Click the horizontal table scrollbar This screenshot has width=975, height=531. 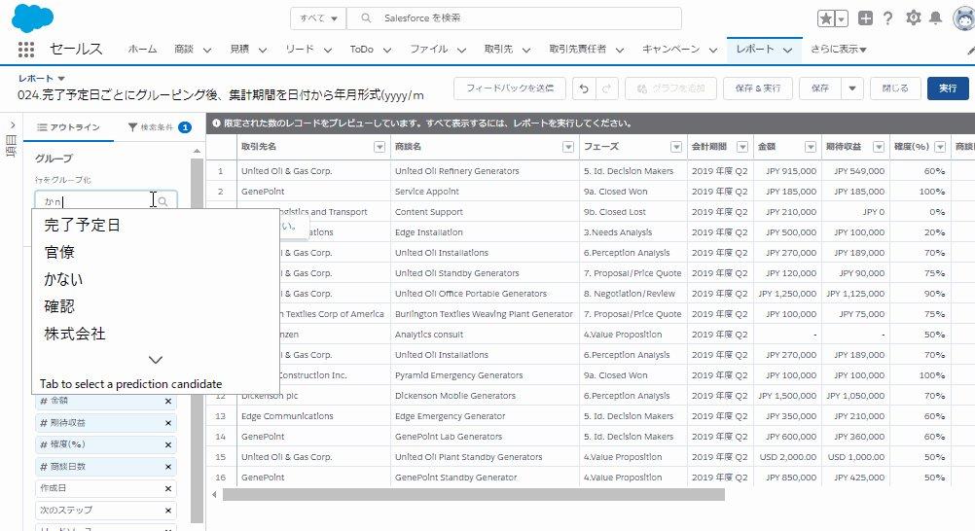[x=474, y=495]
